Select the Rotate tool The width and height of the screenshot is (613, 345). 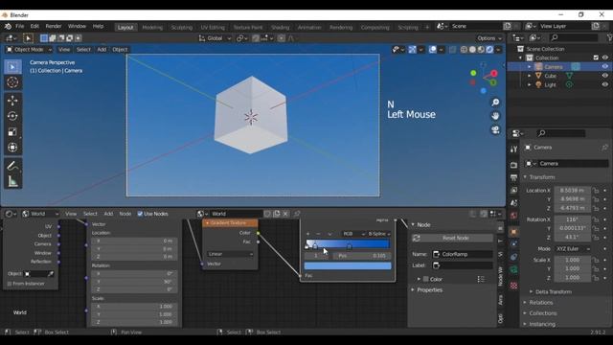(12, 116)
